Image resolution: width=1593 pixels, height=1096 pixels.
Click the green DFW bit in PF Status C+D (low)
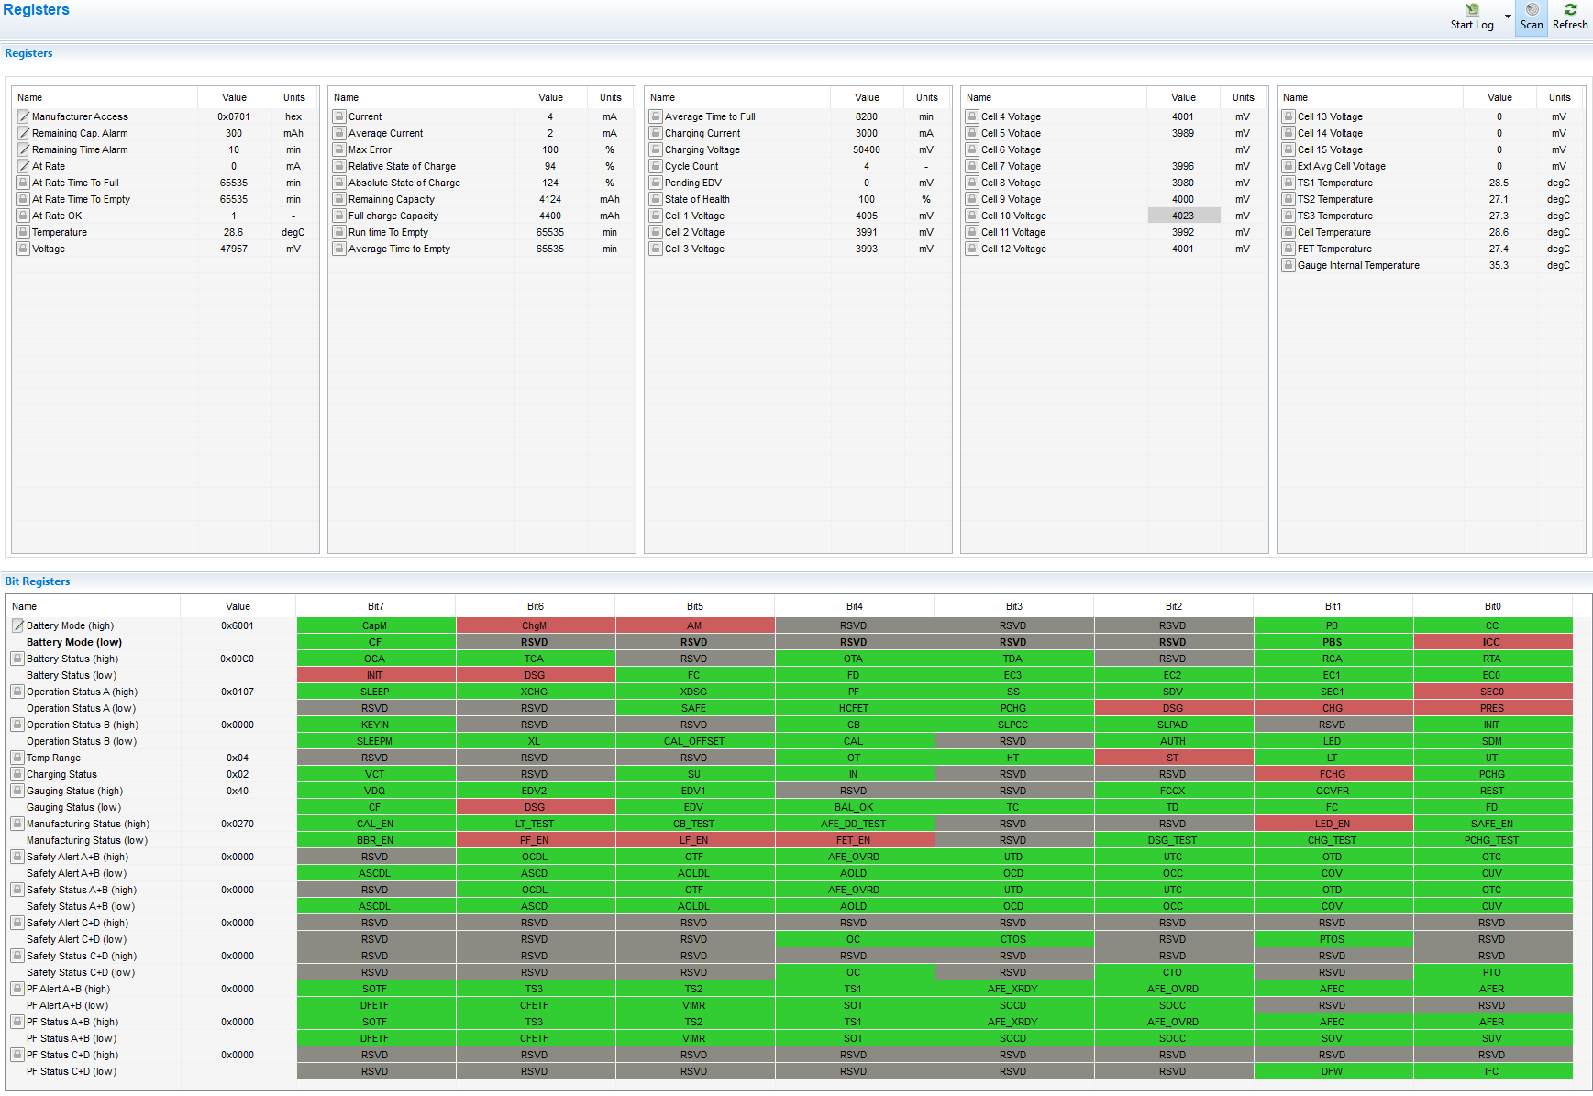[x=1333, y=1071]
